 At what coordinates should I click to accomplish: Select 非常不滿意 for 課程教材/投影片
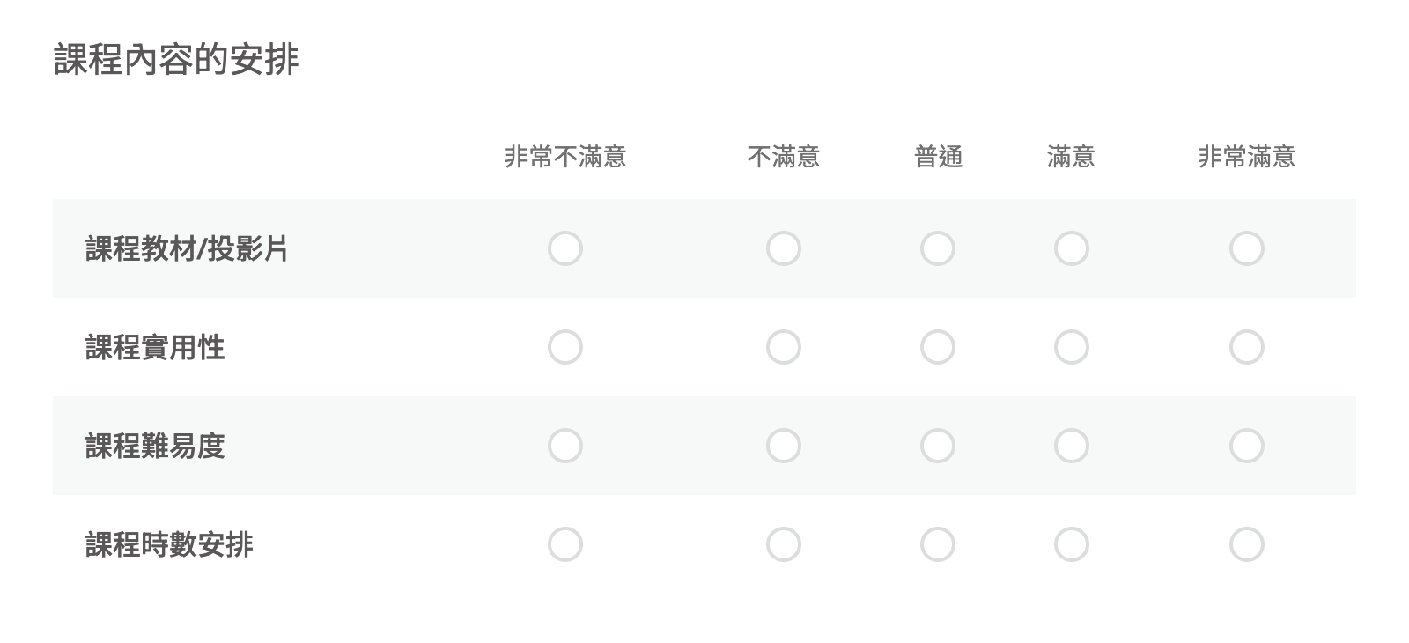(x=564, y=249)
